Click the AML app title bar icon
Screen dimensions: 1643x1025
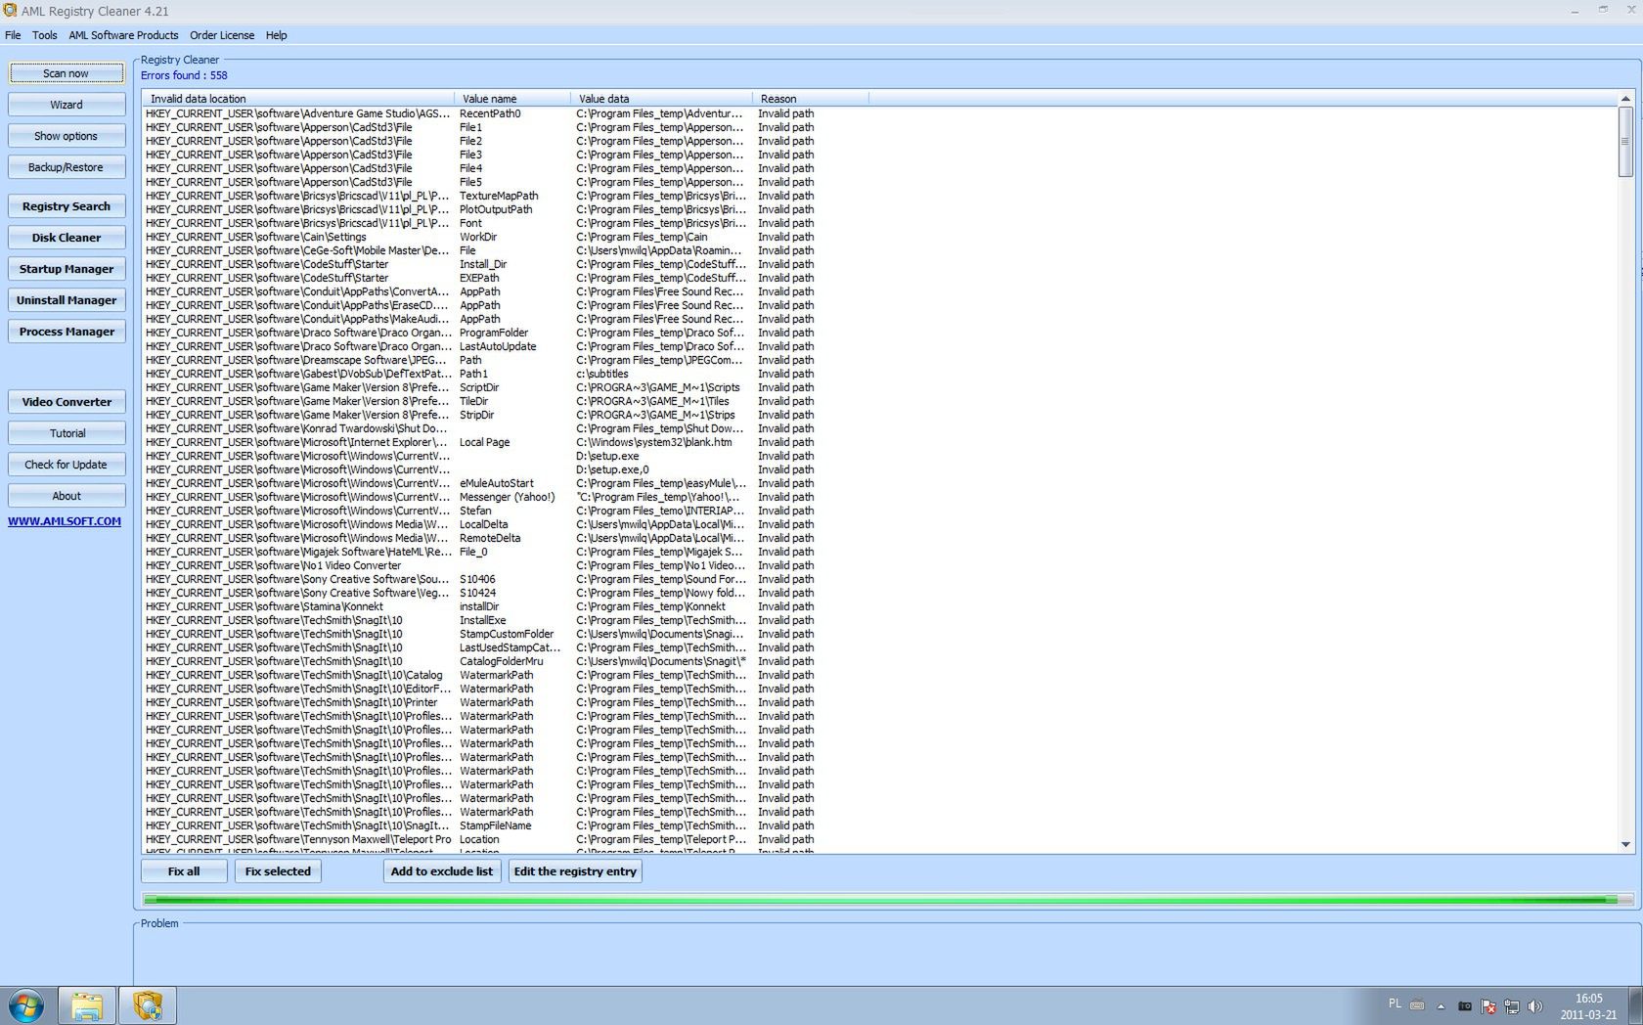tap(10, 11)
